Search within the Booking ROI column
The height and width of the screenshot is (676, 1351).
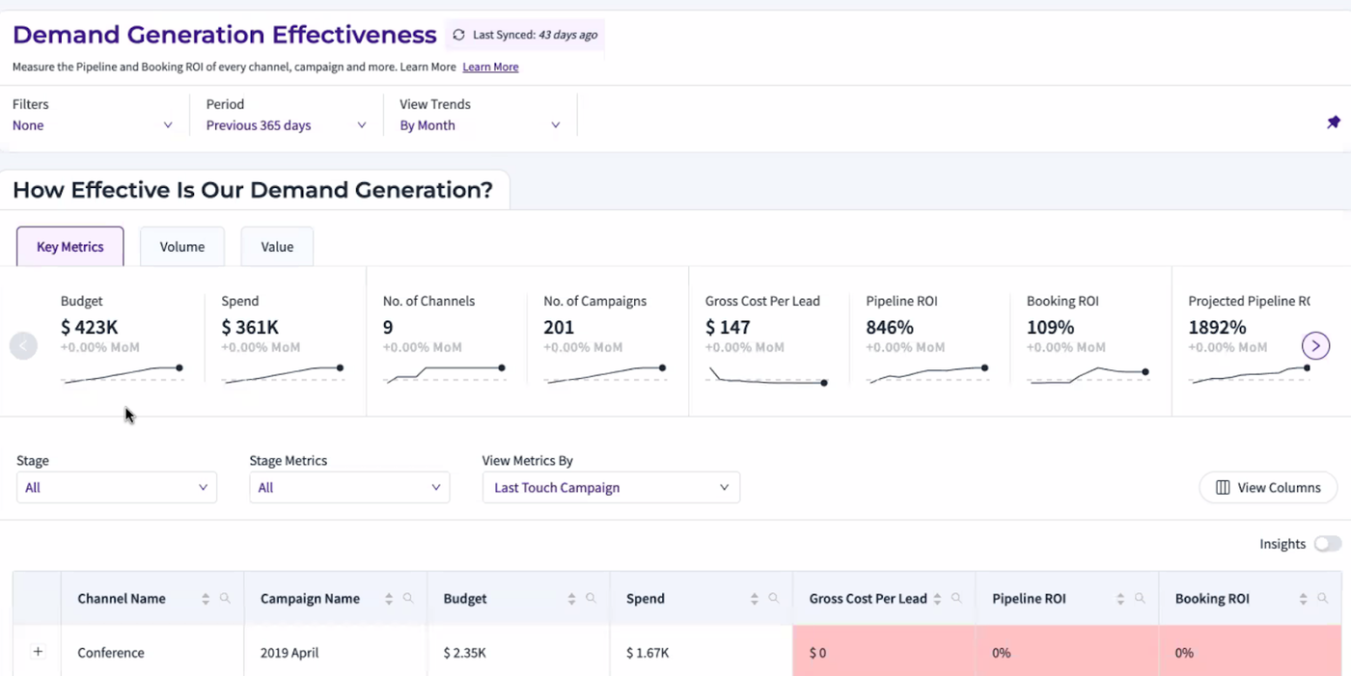coord(1323,599)
